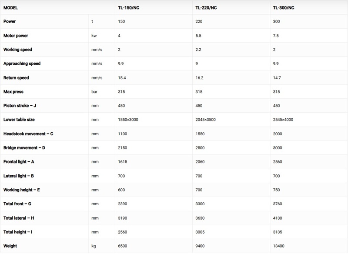Select the Max press row label
Image resolution: width=348 pixels, height=254 pixels.
[x=13, y=92]
